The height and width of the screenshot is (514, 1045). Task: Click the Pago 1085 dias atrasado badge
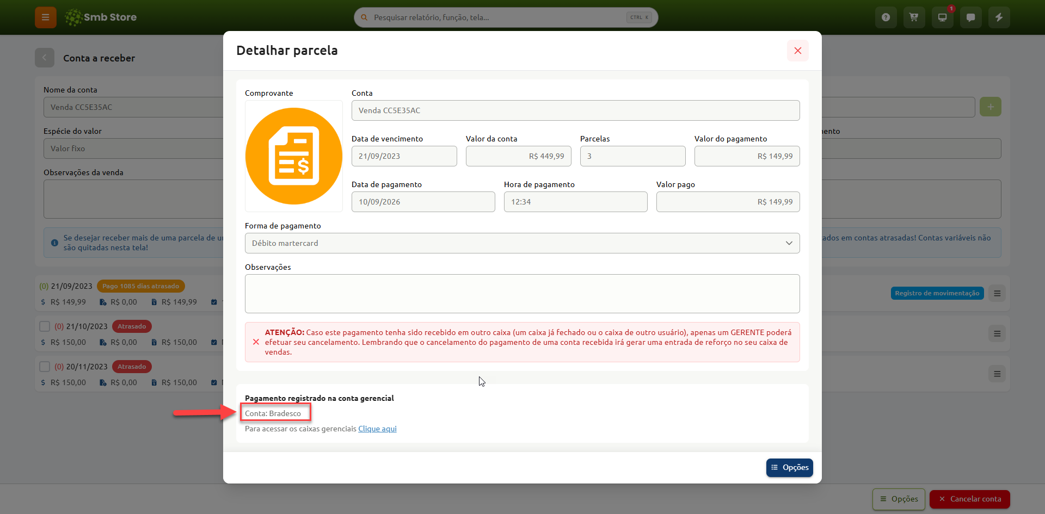pos(141,286)
